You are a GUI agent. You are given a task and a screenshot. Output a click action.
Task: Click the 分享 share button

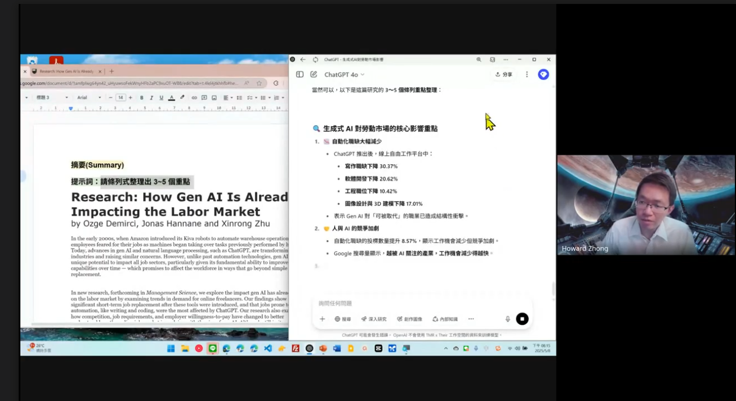503,74
